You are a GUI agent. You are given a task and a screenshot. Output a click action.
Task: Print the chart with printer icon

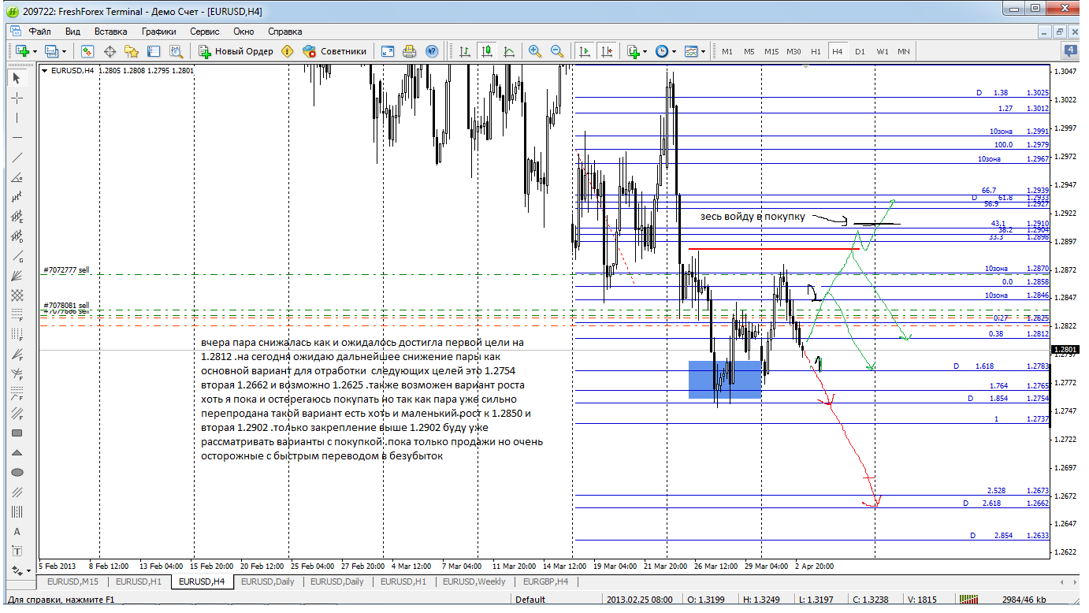pyautogui.click(x=409, y=51)
